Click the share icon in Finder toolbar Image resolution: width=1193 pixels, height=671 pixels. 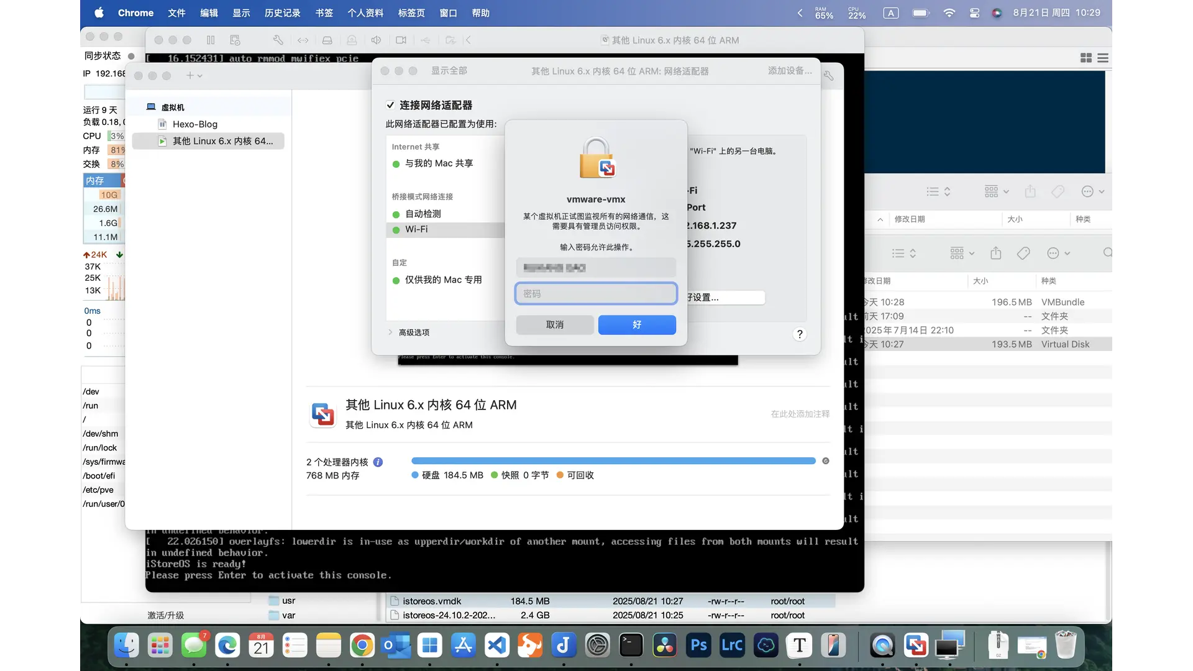(x=996, y=253)
